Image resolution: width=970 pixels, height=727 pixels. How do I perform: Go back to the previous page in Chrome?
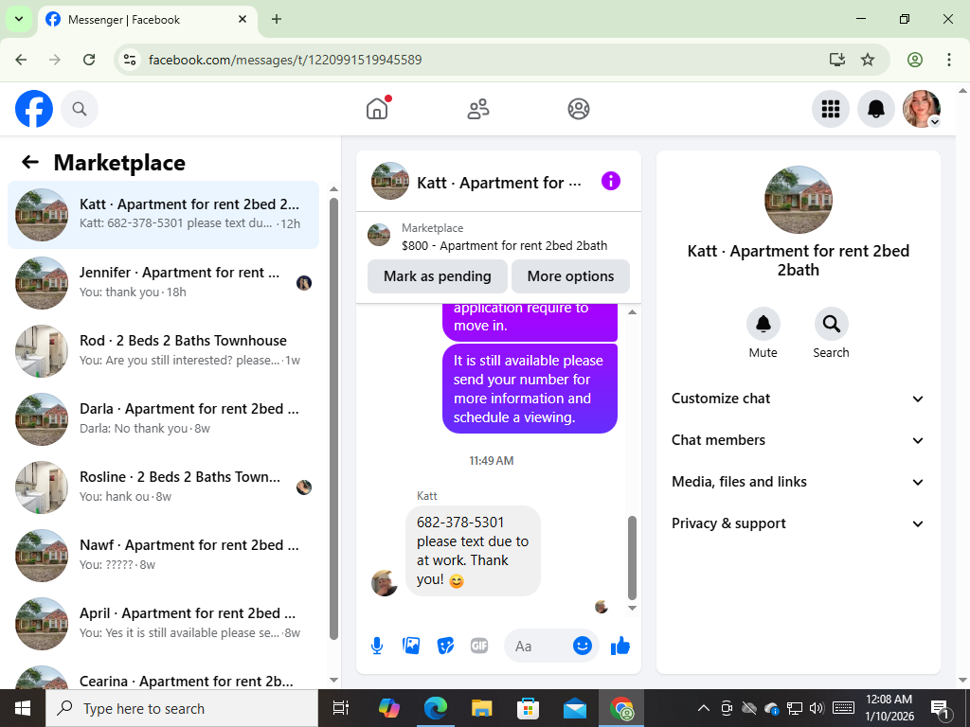21,60
